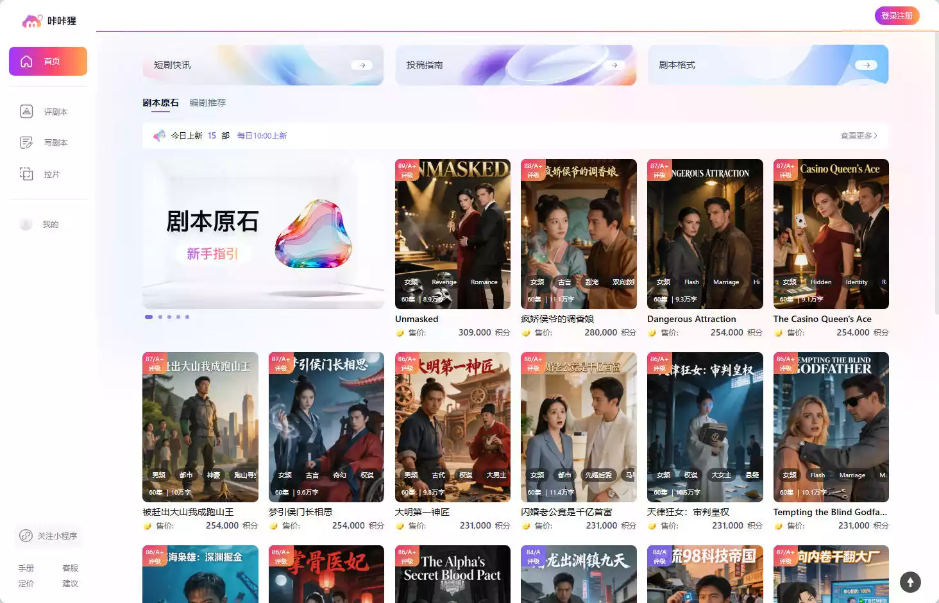Switch to the 剧本原石 tab
This screenshot has height=603, width=939.
(160, 103)
